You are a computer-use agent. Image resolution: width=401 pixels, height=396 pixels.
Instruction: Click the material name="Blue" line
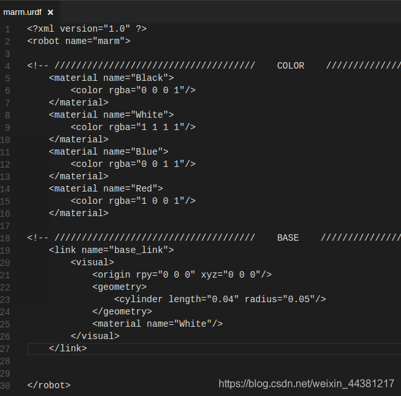pyautogui.click(x=109, y=151)
